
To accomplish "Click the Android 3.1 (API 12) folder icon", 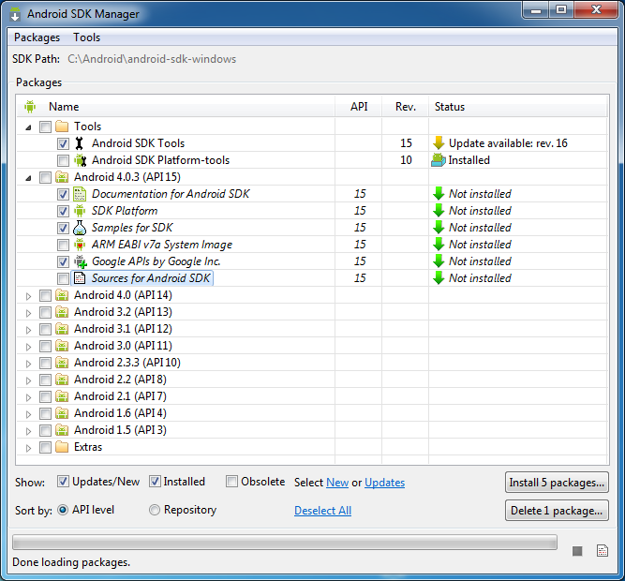I will (62, 329).
